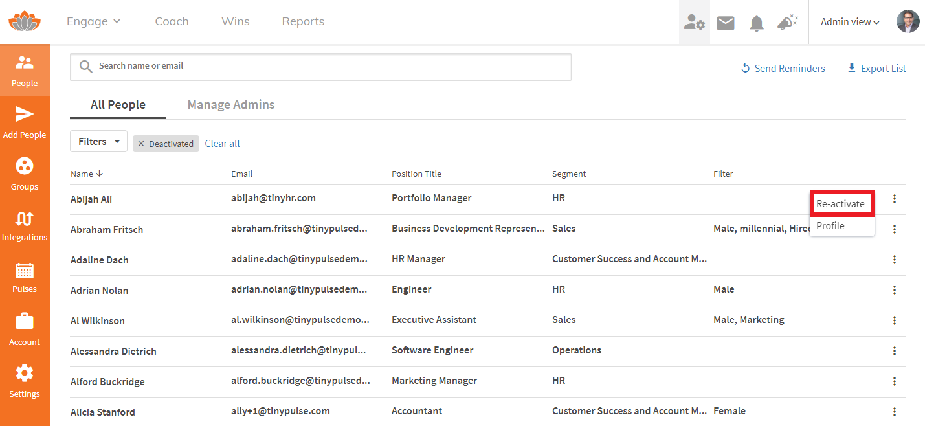Click the name Alessandra Dietrich
The width and height of the screenshot is (925, 426).
click(113, 352)
